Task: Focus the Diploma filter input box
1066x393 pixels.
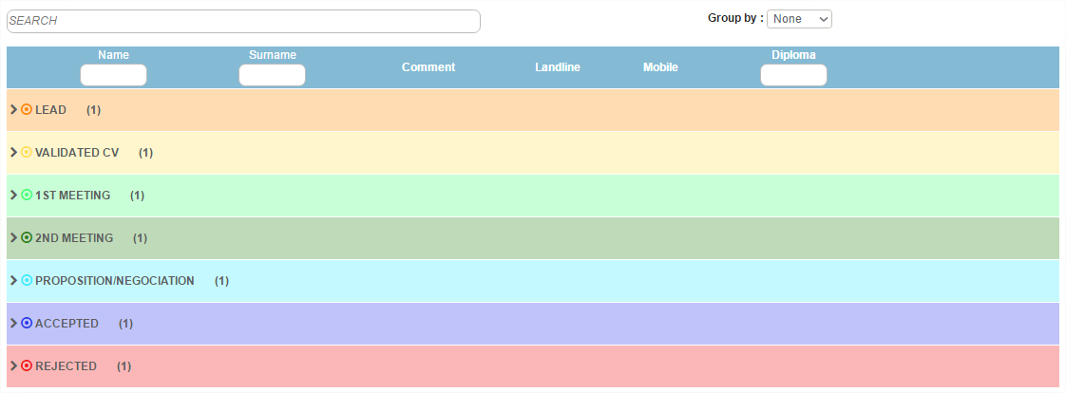Action: pyautogui.click(x=793, y=76)
